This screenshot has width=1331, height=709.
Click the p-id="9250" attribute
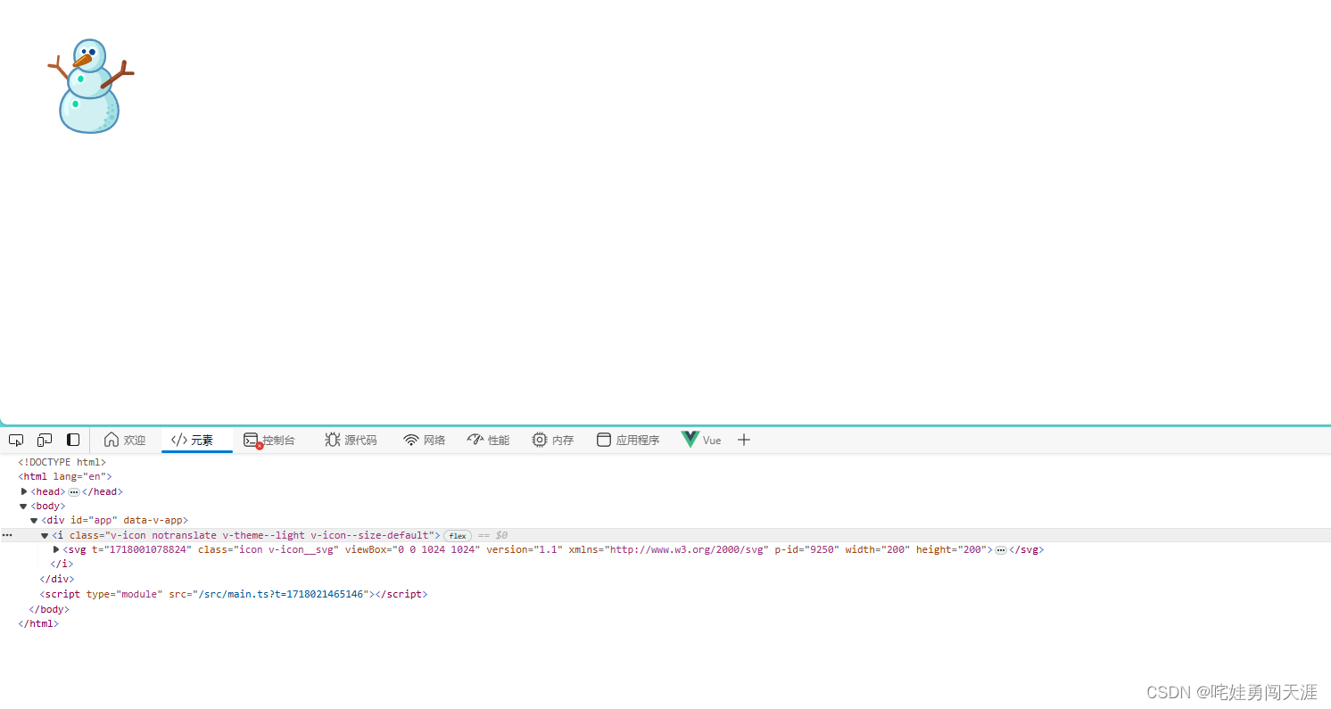click(807, 549)
